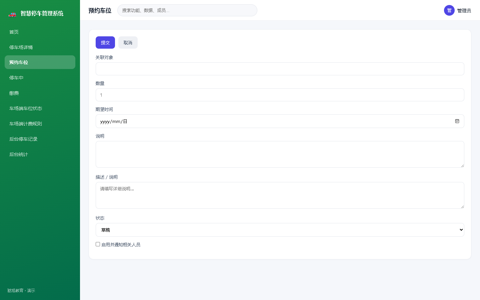Click the 取消 button
480x300 pixels.
click(128, 43)
